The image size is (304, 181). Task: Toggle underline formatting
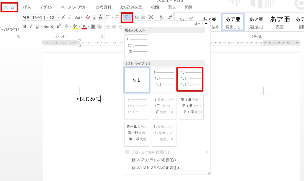[x=37, y=27]
